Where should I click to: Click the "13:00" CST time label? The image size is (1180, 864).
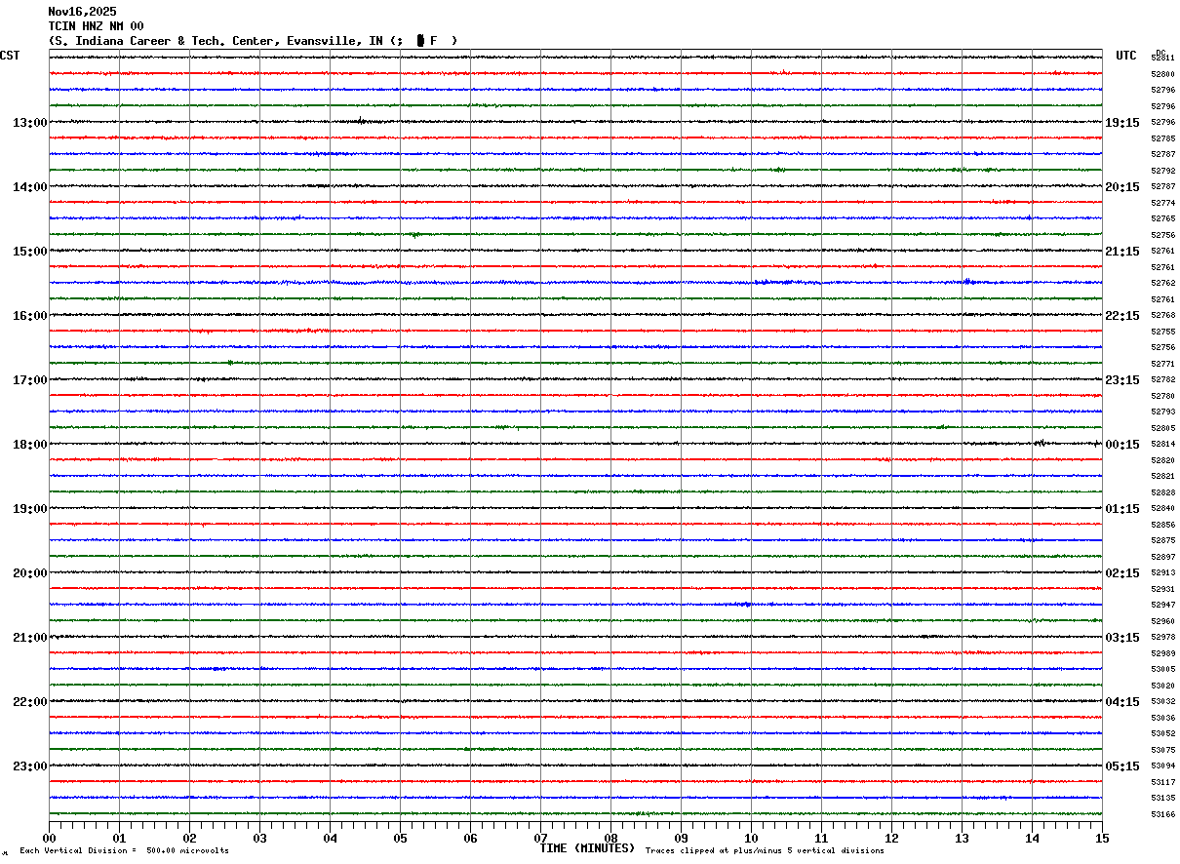tap(30, 123)
